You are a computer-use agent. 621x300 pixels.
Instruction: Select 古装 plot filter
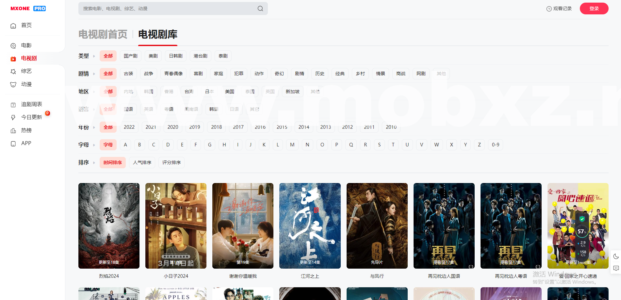coord(128,74)
